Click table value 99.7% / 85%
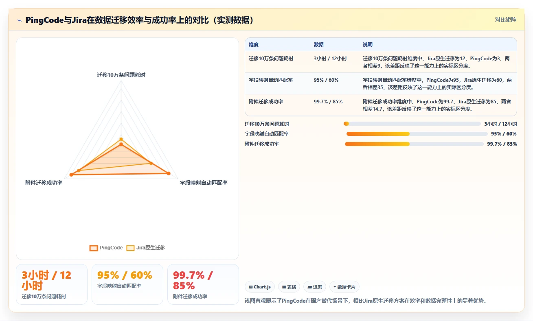 (x=328, y=102)
